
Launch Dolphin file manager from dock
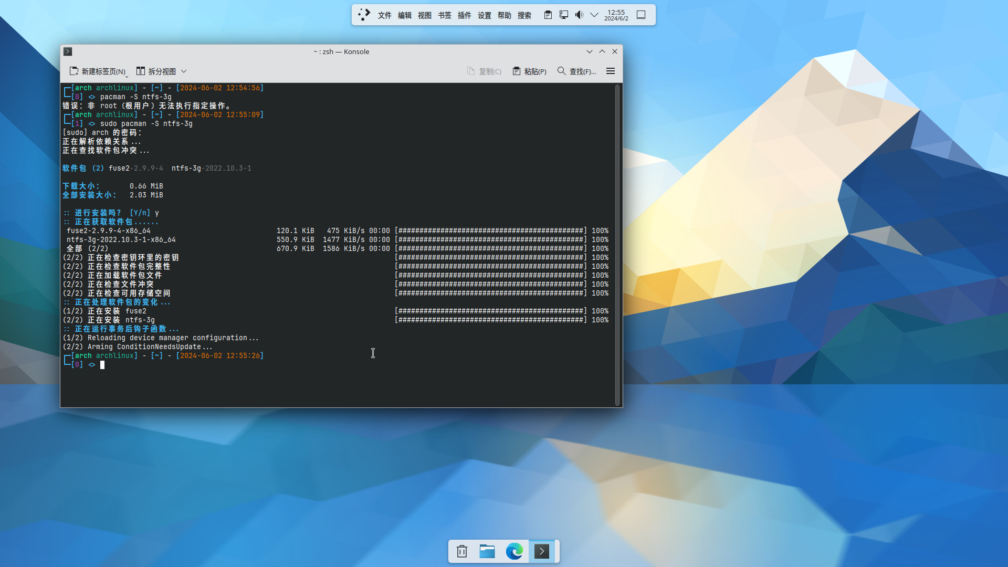pyautogui.click(x=487, y=551)
